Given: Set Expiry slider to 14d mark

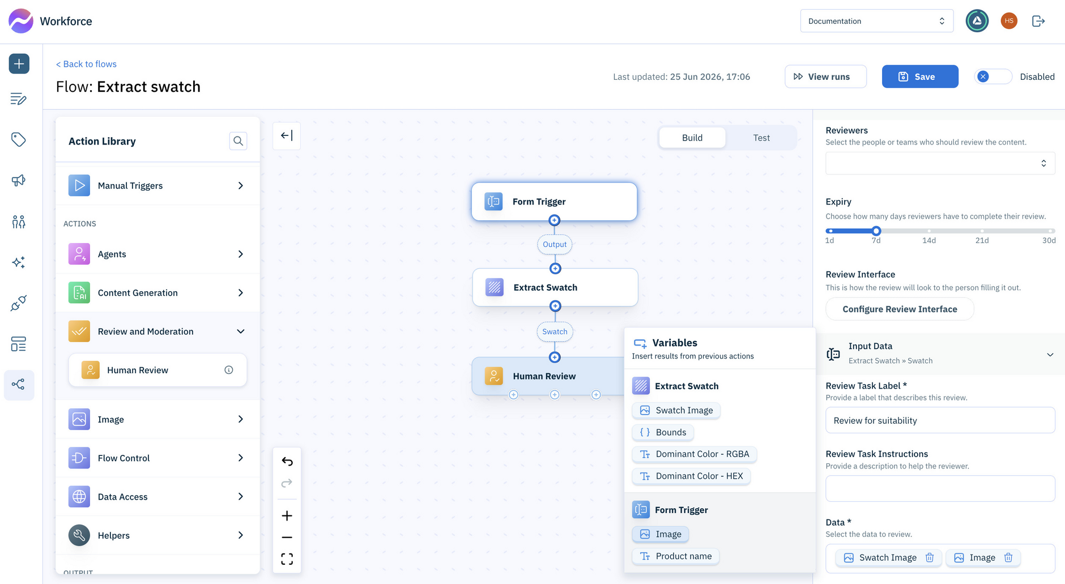Looking at the screenshot, I should 929,231.
